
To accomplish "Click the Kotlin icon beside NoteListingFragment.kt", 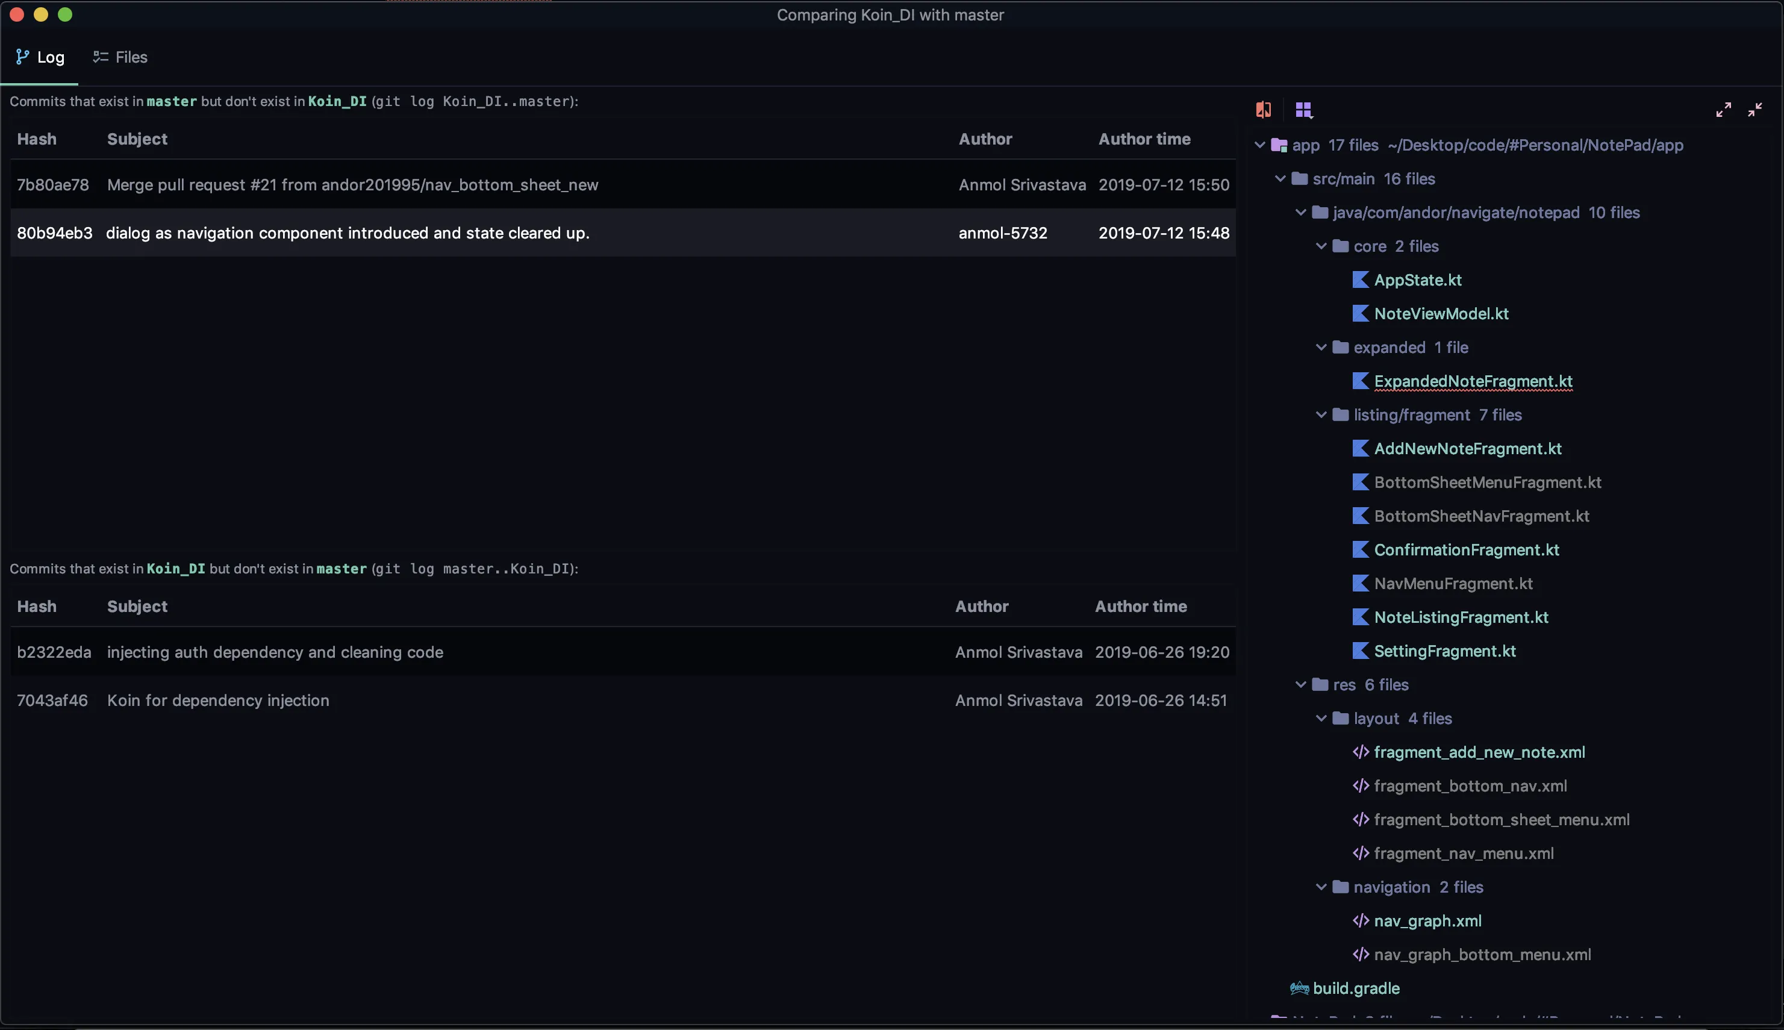I will tap(1360, 617).
